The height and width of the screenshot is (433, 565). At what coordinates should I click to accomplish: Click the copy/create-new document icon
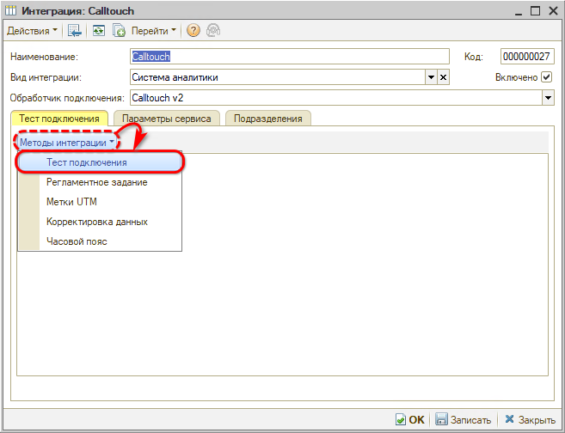(x=119, y=31)
